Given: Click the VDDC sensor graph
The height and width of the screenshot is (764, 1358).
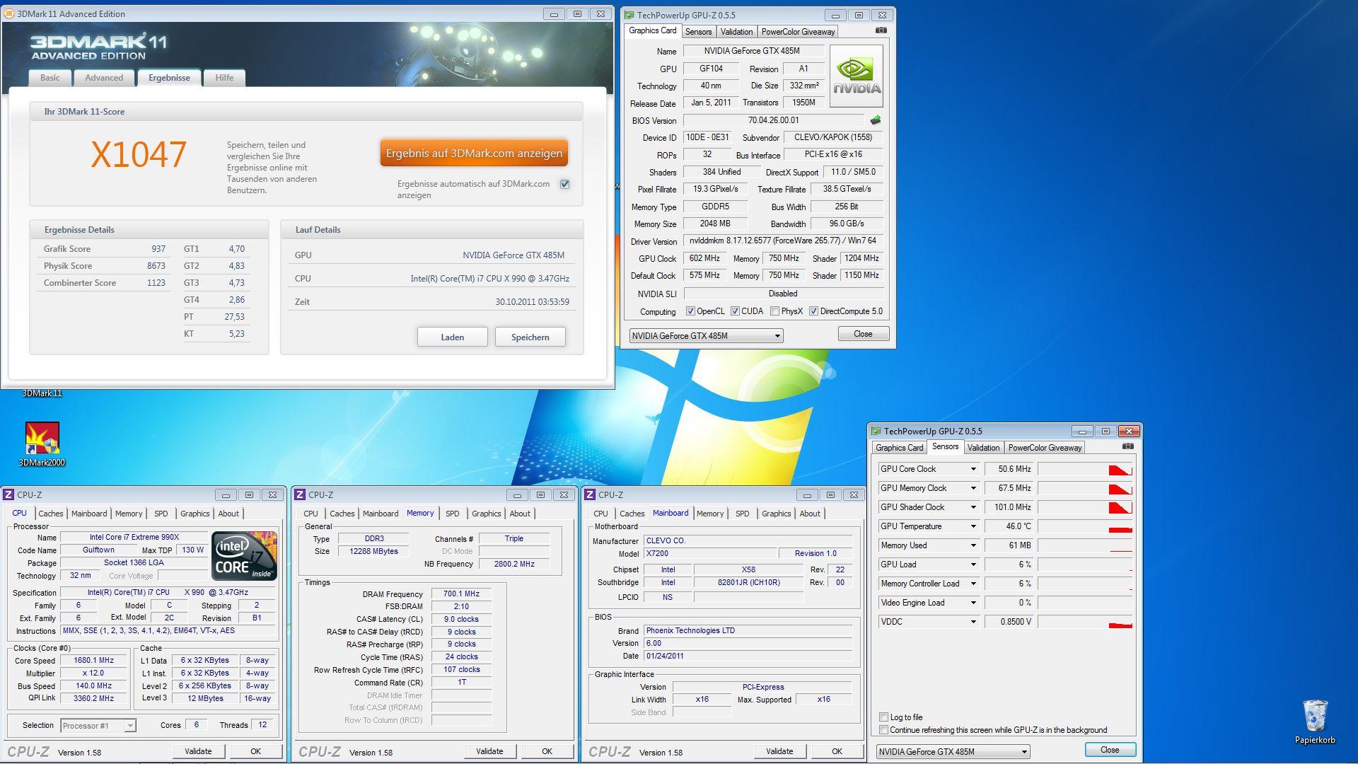Looking at the screenshot, I should (x=1085, y=622).
